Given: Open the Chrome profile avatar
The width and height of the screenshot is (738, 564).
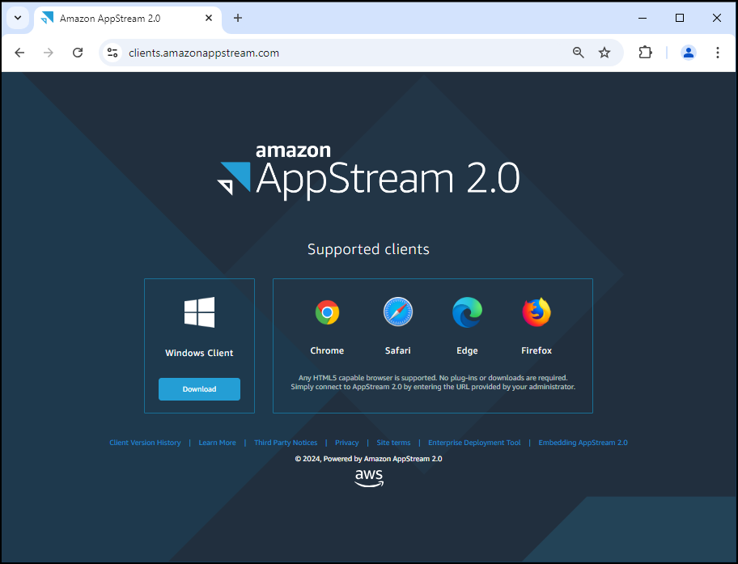Looking at the screenshot, I should tap(688, 53).
